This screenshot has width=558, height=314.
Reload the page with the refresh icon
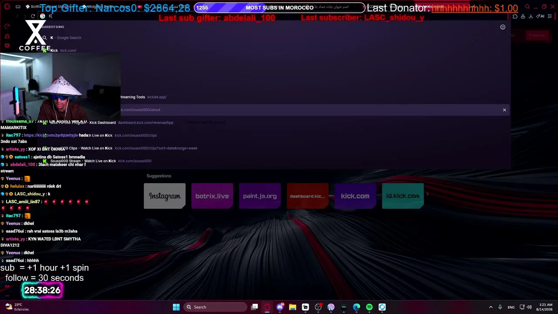tap(33, 16)
